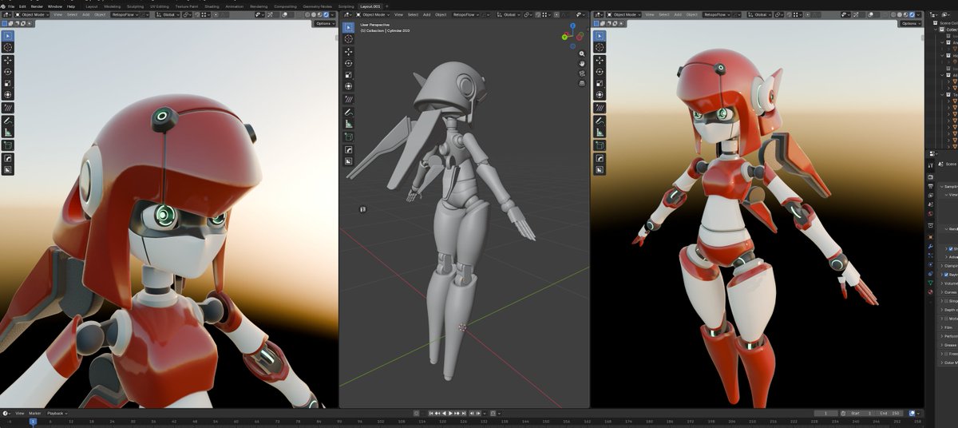
Task: Choose the Measure tool in the left viewport
Action: pyautogui.click(x=8, y=132)
